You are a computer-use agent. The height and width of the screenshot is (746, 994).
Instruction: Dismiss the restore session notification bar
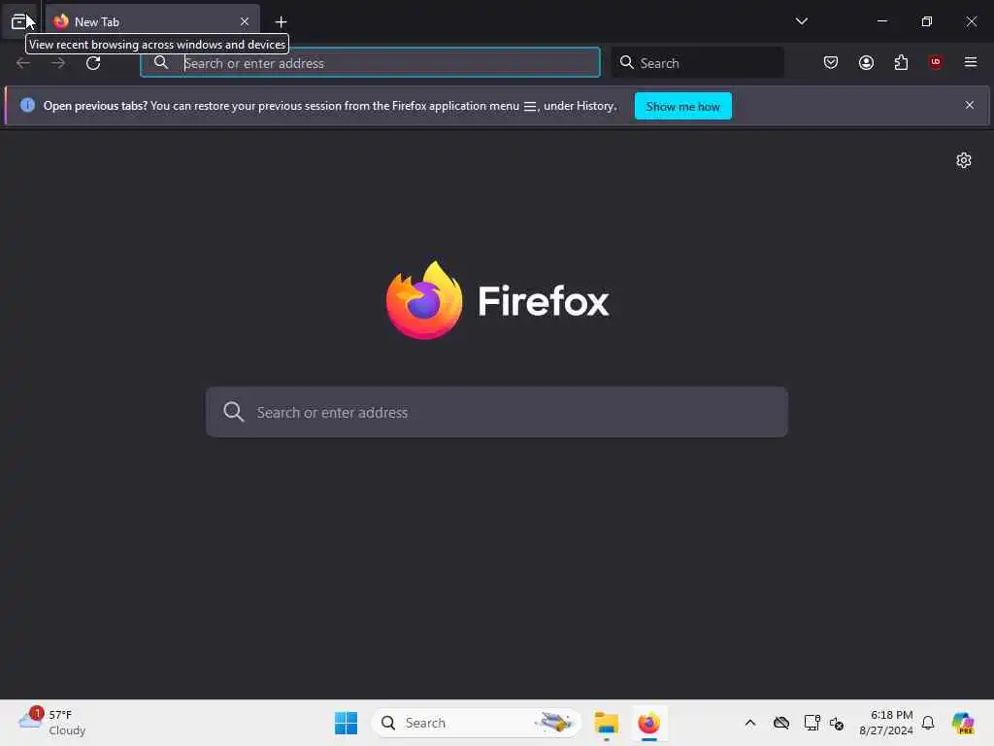click(x=970, y=105)
